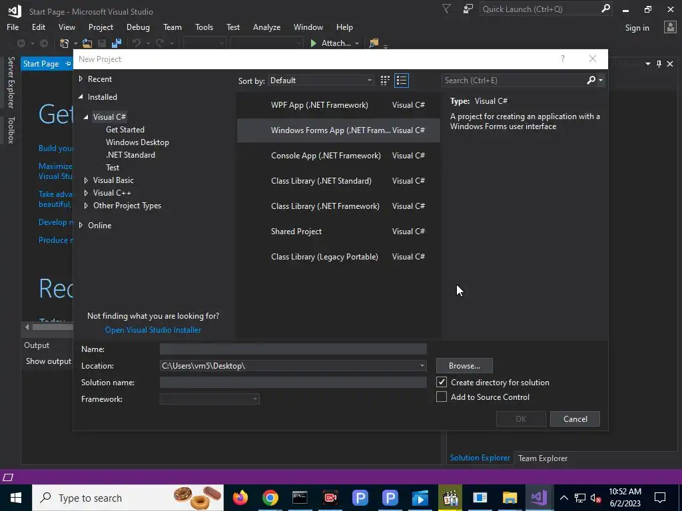Open the Windows notification center icon

660,498
